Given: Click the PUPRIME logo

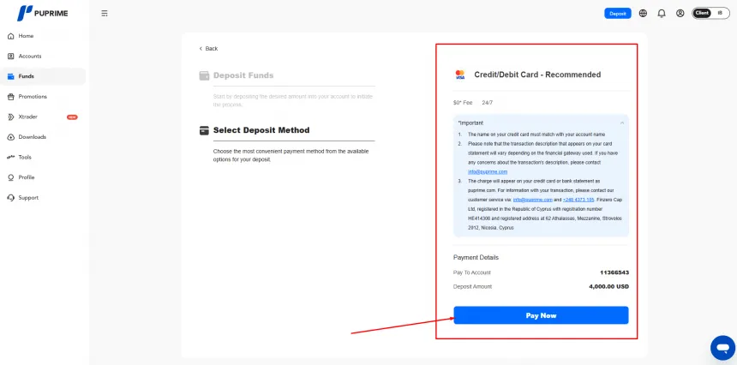Looking at the screenshot, I should (45, 14).
